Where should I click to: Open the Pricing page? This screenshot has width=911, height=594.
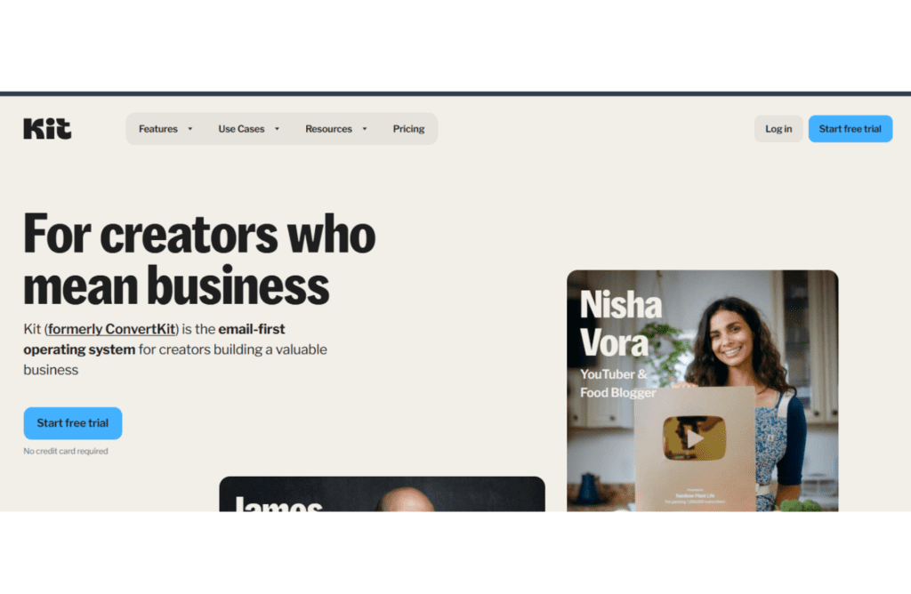(x=408, y=129)
